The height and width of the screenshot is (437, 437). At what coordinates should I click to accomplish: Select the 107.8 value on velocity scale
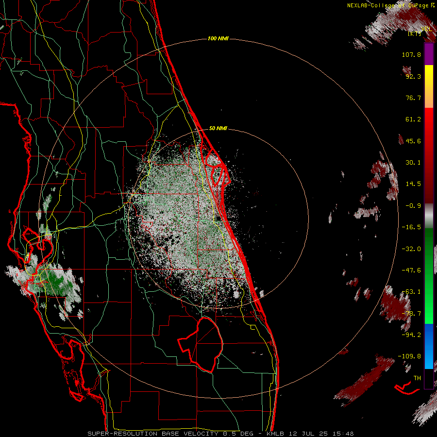point(411,54)
